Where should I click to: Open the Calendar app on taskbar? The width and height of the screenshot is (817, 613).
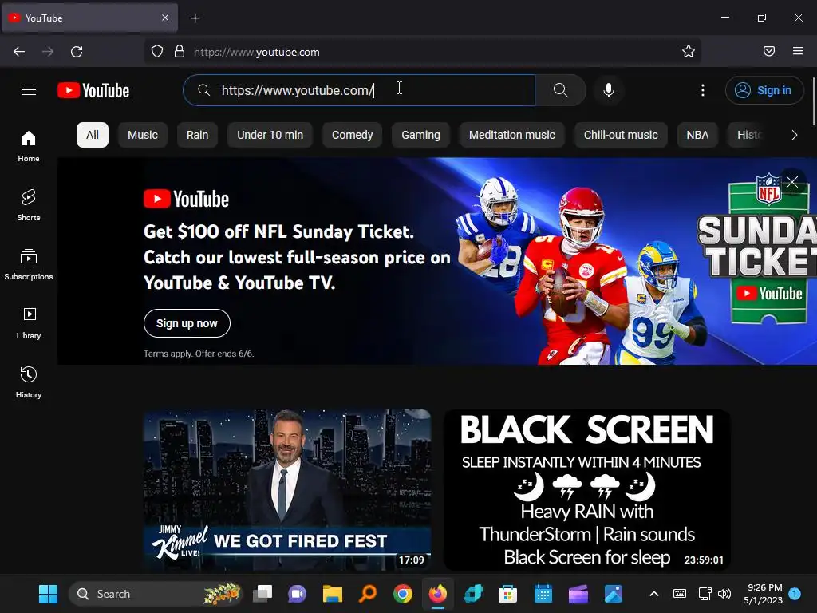(x=543, y=594)
